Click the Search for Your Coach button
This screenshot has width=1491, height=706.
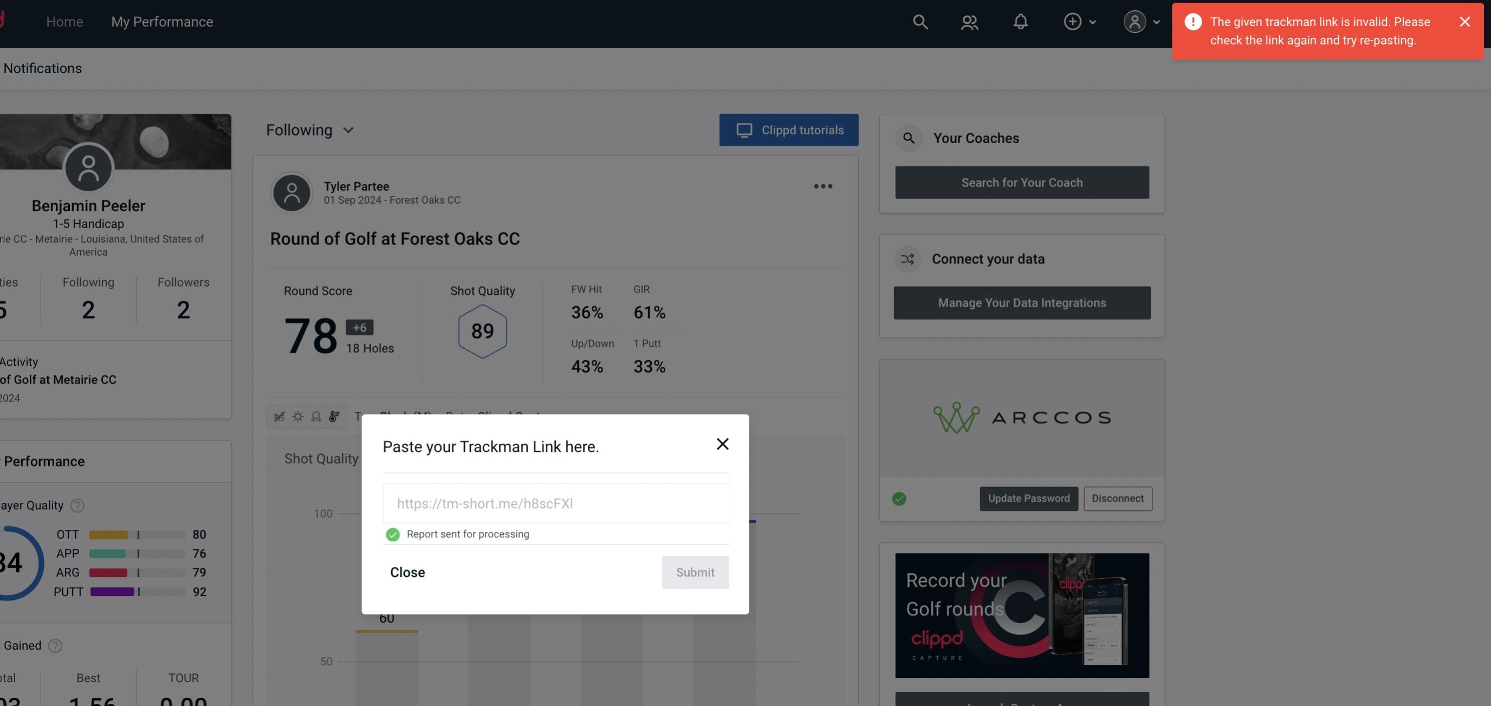pos(1022,183)
